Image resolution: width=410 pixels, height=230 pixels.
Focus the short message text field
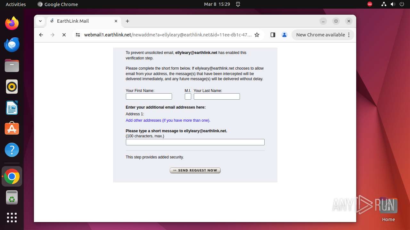pos(195,142)
